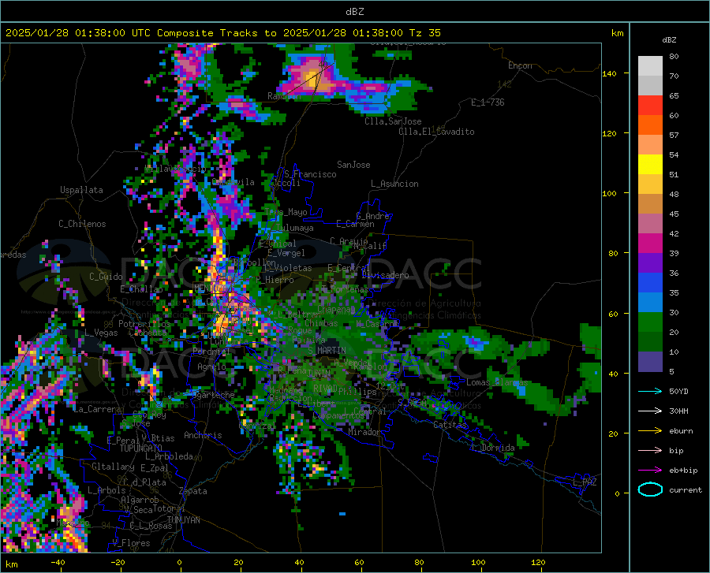Click the cyan 50YD track arrow in legend
The image size is (710, 573).
(x=650, y=391)
